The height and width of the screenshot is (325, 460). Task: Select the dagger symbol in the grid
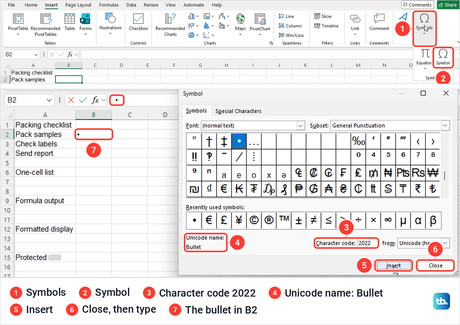(209, 142)
